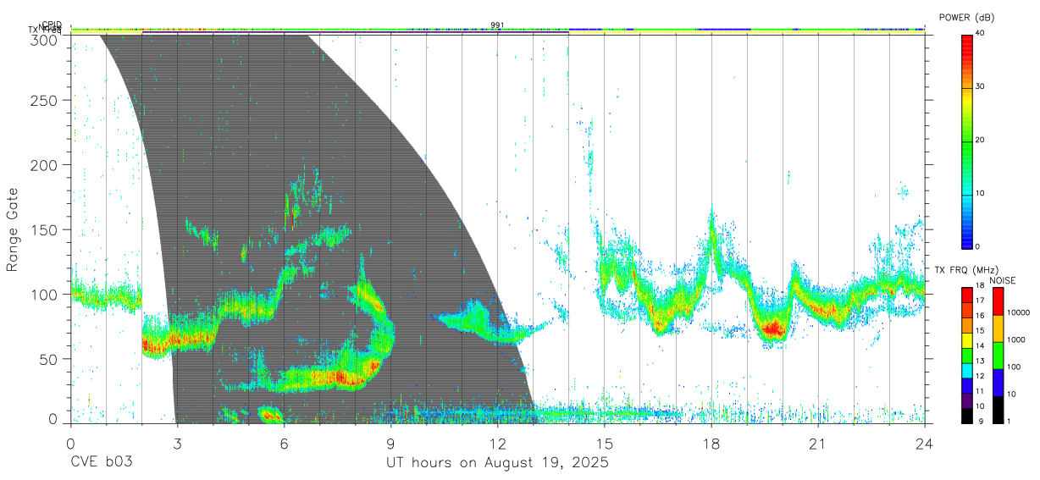Select the 9 tick on UT hours axis
The height and width of the screenshot is (480, 1040).
coord(390,444)
